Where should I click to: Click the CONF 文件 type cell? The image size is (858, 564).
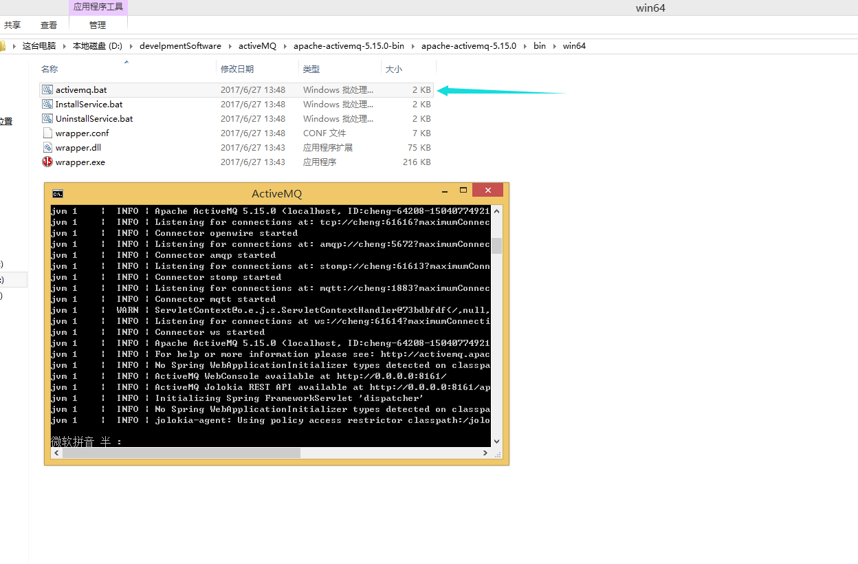(x=324, y=133)
